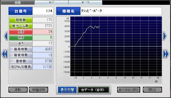Click the 19 hour axis label
Image resolution: width=171 pixels, height=98 pixels.
click(158, 78)
